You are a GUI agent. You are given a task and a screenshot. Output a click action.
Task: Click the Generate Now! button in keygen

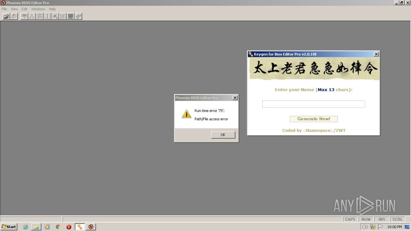(314, 119)
